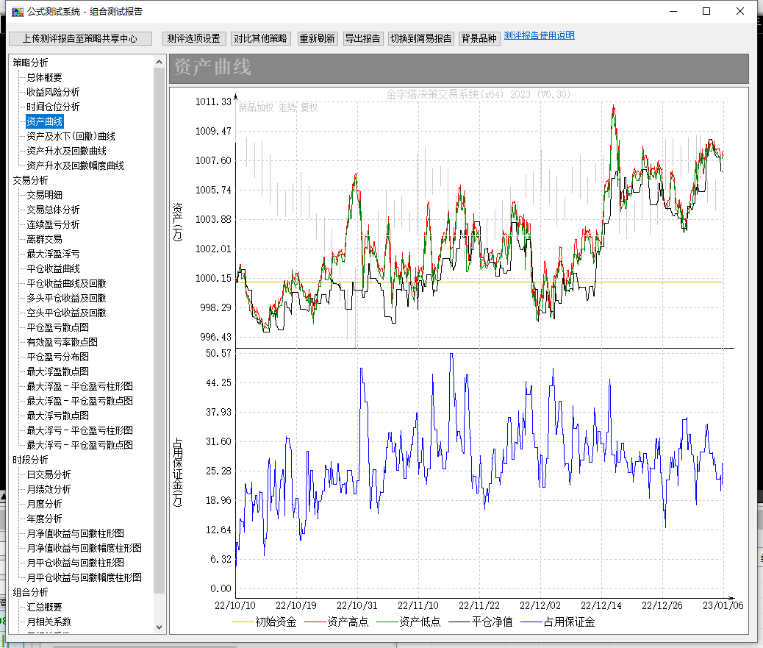The height and width of the screenshot is (648, 763).
Task: Select 收益风险分析 tree item
Action: click(x=53, y=92)
